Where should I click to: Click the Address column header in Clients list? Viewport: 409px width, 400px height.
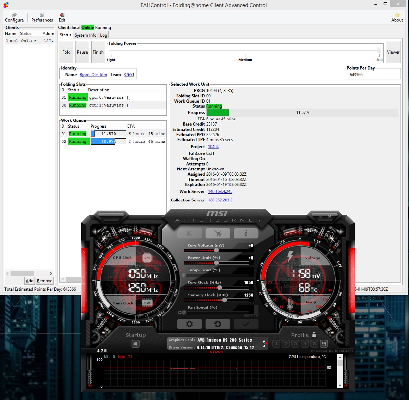tap(48, 34)
